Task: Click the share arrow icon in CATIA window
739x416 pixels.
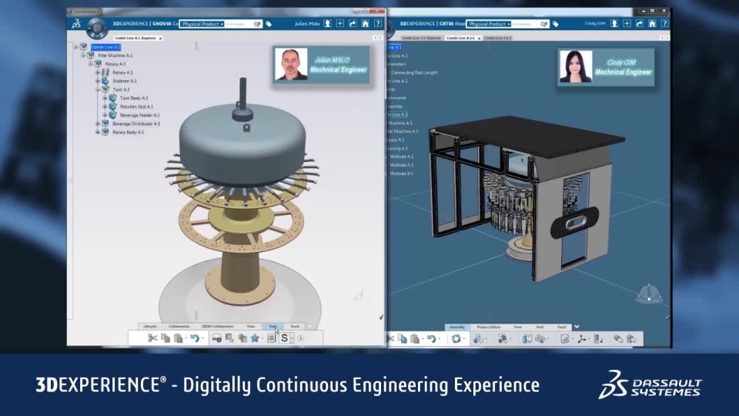Action: coord(640,24)
